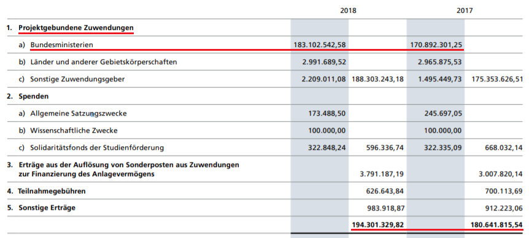Image resolution: width=529 pixels, height=238 pixels.
Task: Select the value 700.113,69
Action: coord(504,192)
